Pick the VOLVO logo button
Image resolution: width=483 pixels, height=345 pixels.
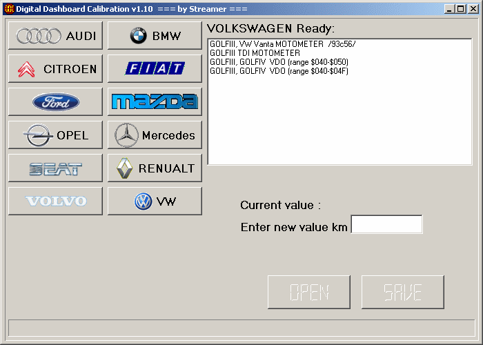(55, 201)
